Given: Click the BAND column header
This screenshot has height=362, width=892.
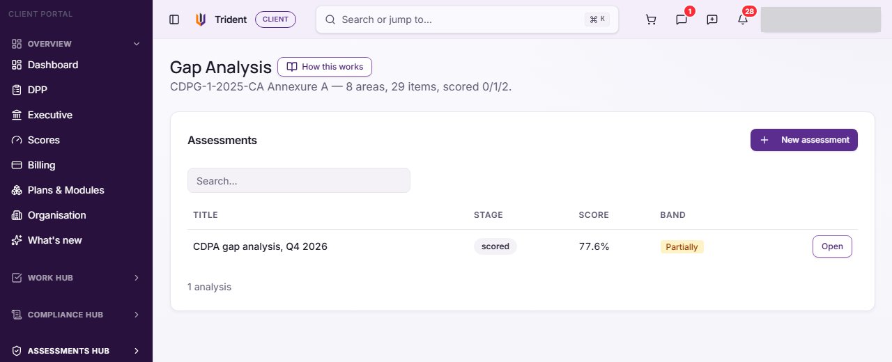Looking at the screenshot, I should (x=672, y=215).
